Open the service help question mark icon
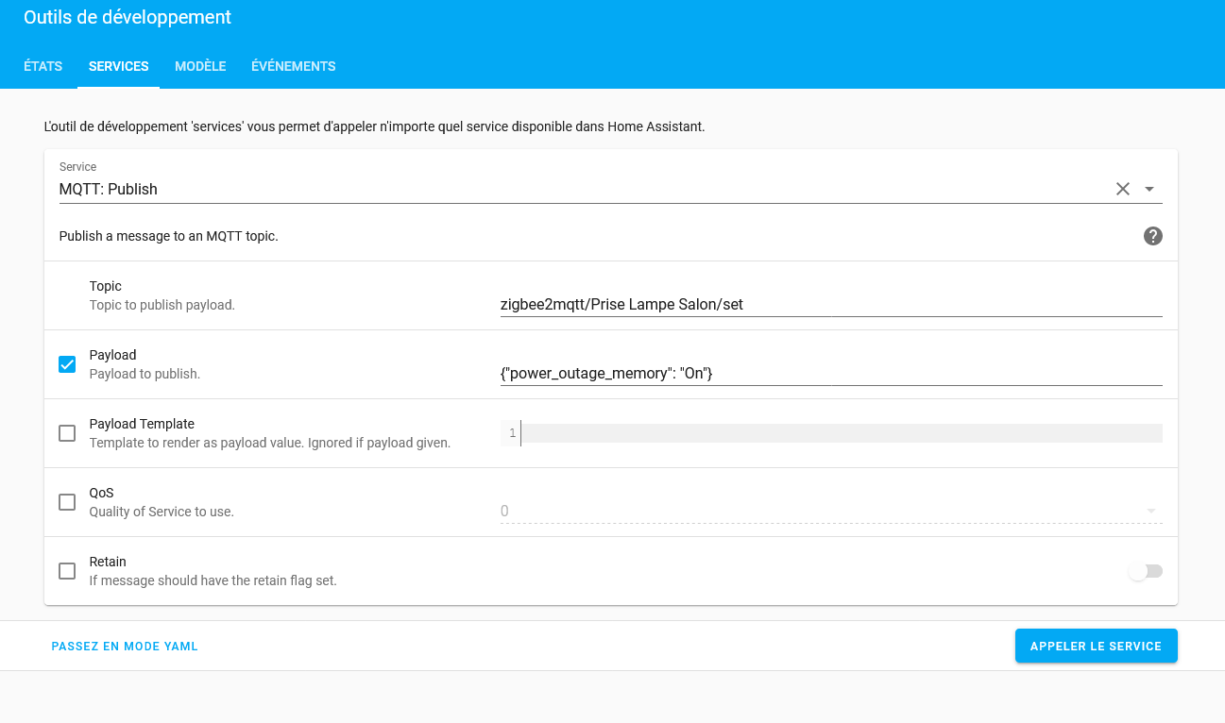1225x723 pixels. point(1152,236)
